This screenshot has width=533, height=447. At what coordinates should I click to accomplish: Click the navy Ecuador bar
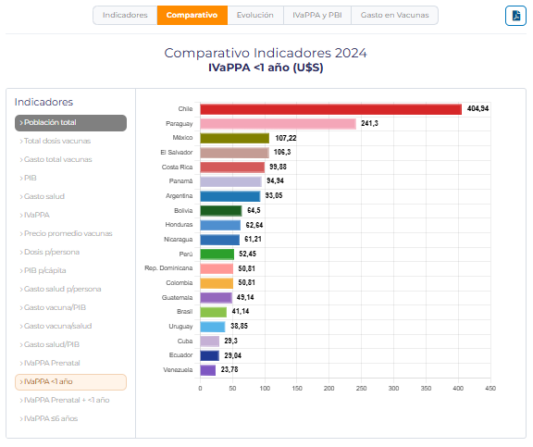[x=210, y=355]
